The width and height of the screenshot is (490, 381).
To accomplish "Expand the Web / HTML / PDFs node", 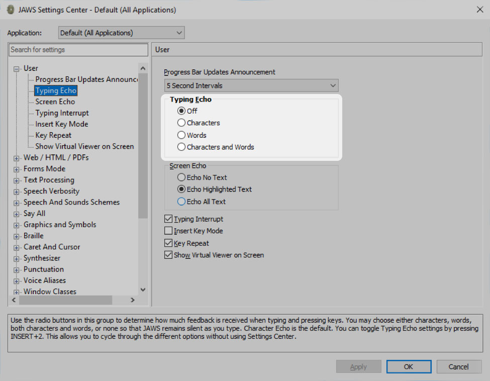I will click(x=17, y=158).
